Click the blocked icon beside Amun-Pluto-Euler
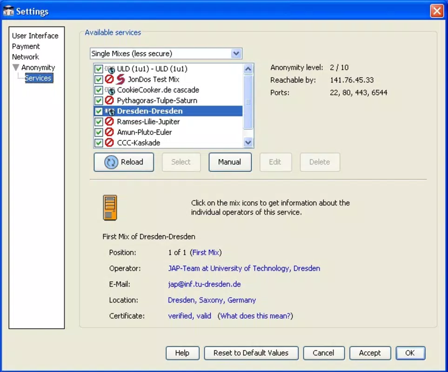The image size is (448, 372). [x=109, y=132]
